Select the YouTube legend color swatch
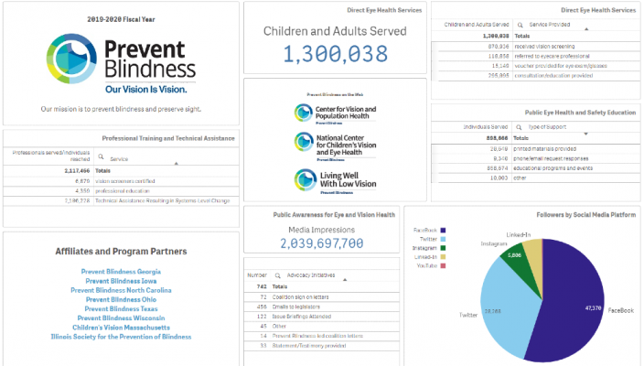The height and width of the screenshot is (366, 644). click(x=443, y=265)
